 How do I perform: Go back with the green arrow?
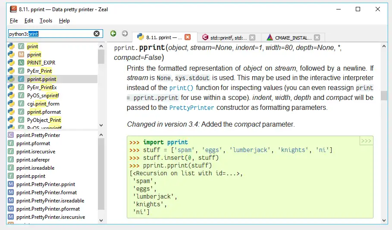113,34
